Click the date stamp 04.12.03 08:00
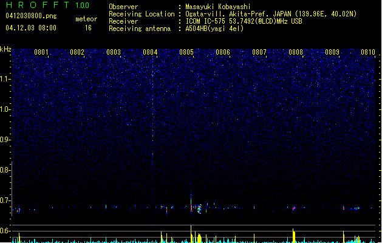 31,28
